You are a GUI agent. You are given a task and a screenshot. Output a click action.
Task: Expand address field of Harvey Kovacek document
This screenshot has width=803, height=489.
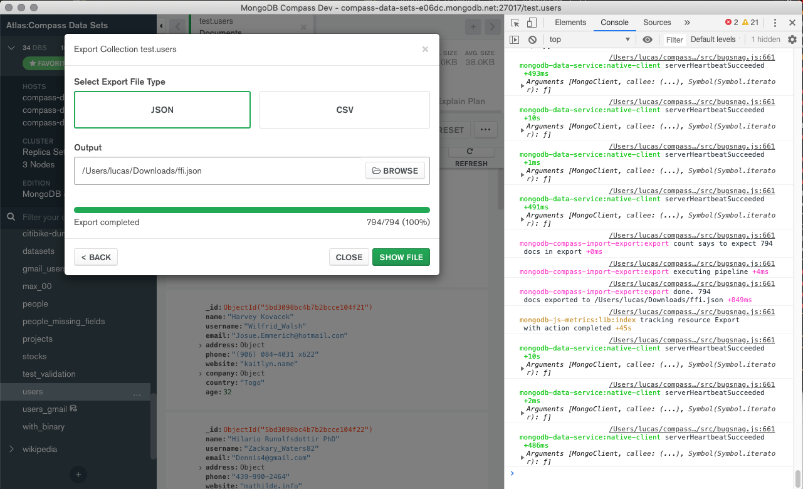(201, 345)
